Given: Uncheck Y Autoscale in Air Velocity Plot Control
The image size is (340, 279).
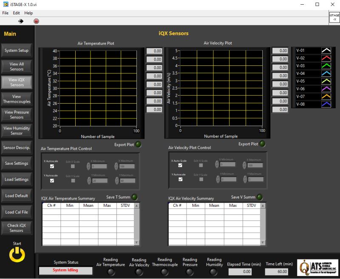Looking at the screenshot, I should [x=180, y=179].
